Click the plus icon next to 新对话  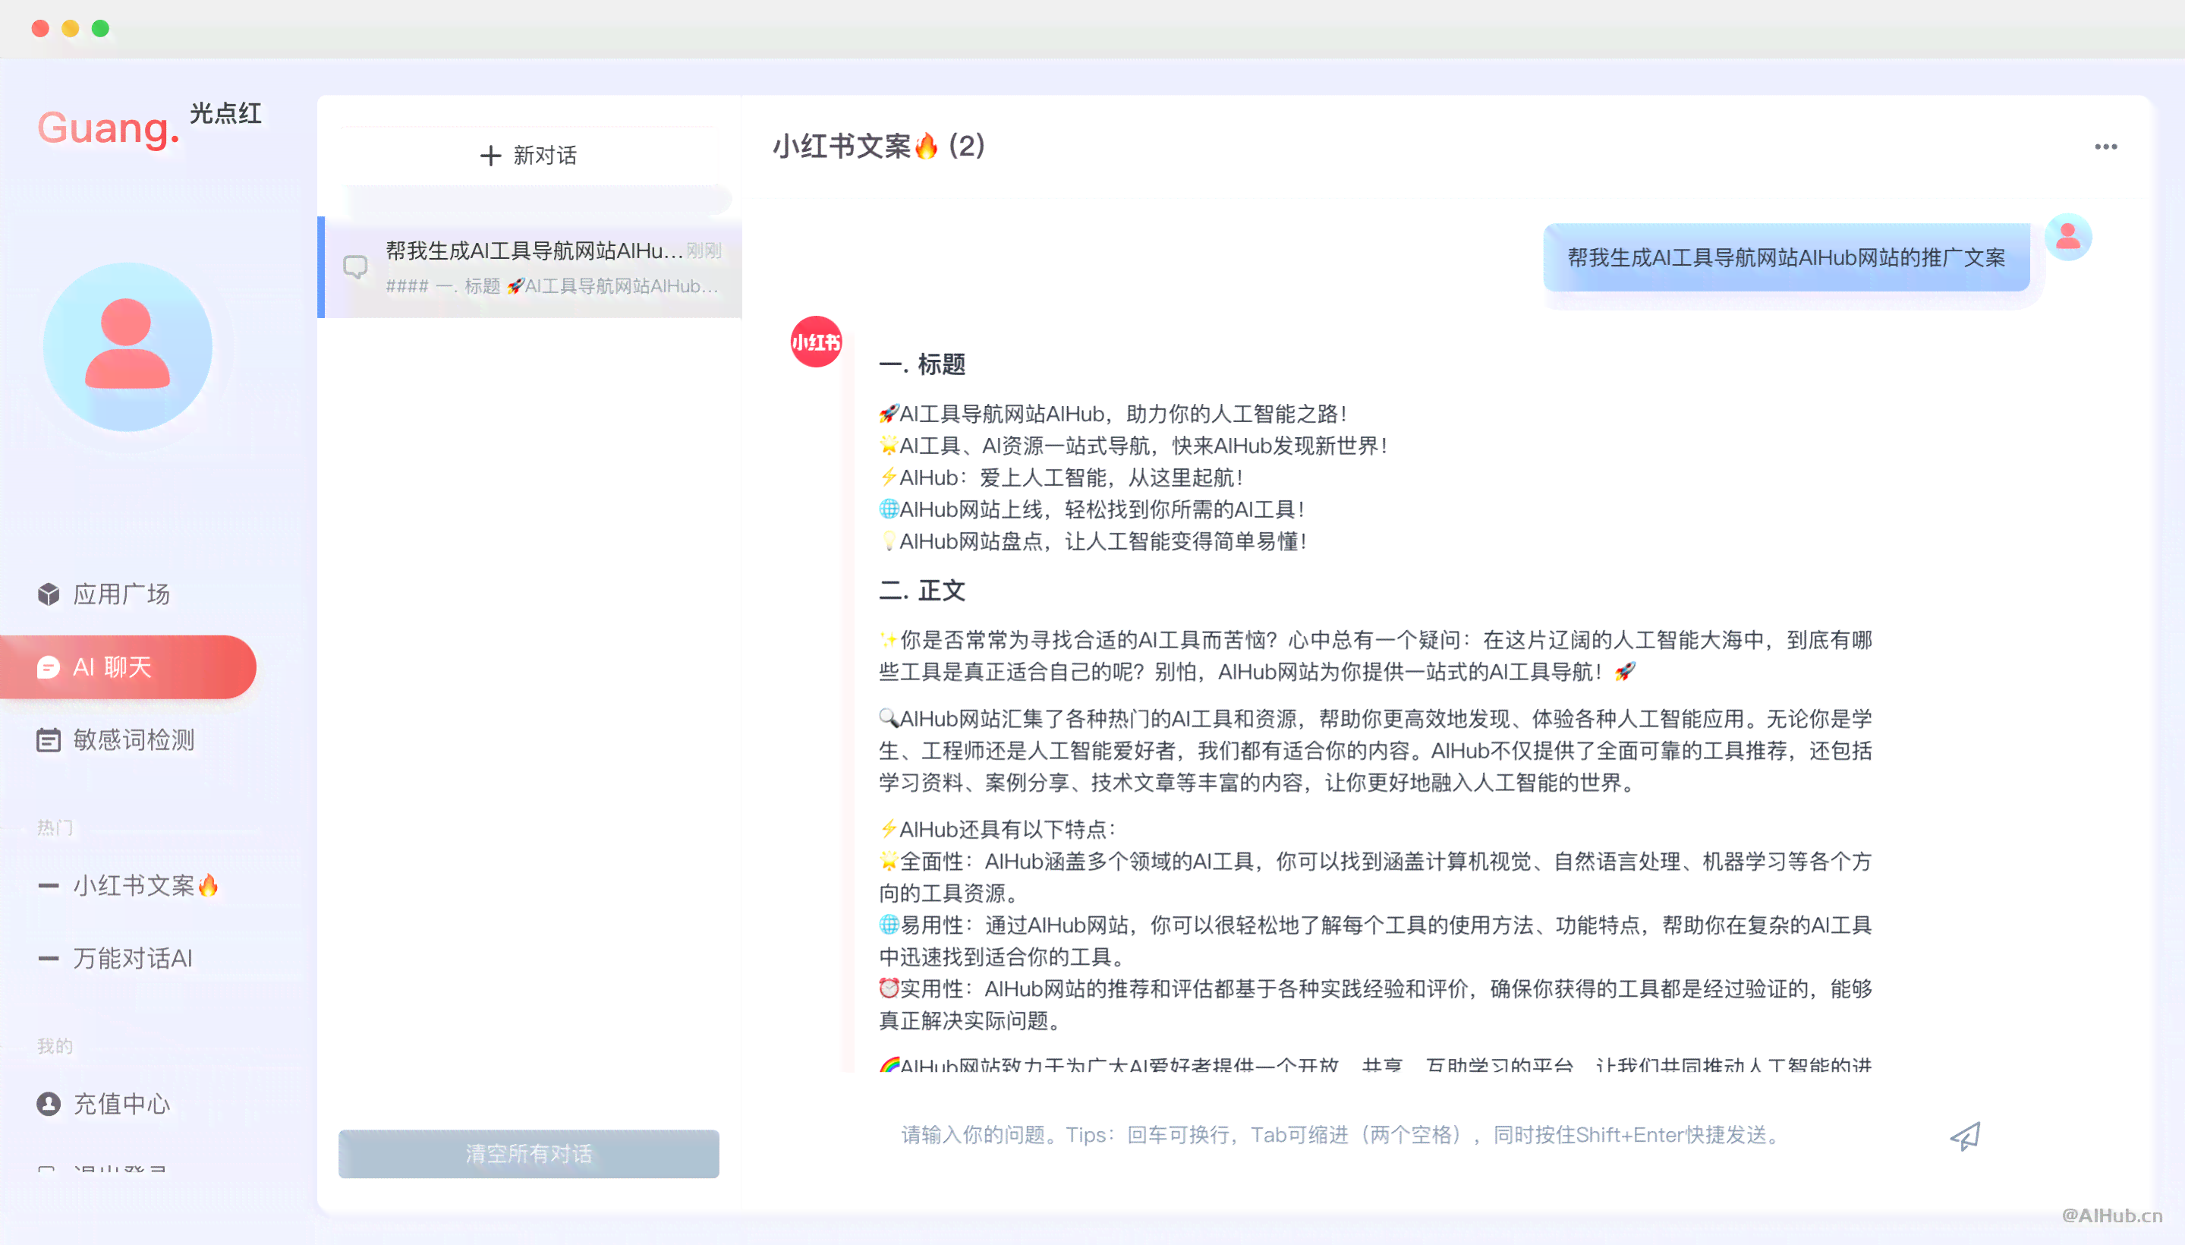coord(490,156)
